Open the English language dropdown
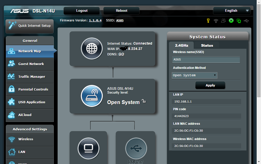This screenshot has width=261, height=164. point(232,11)
